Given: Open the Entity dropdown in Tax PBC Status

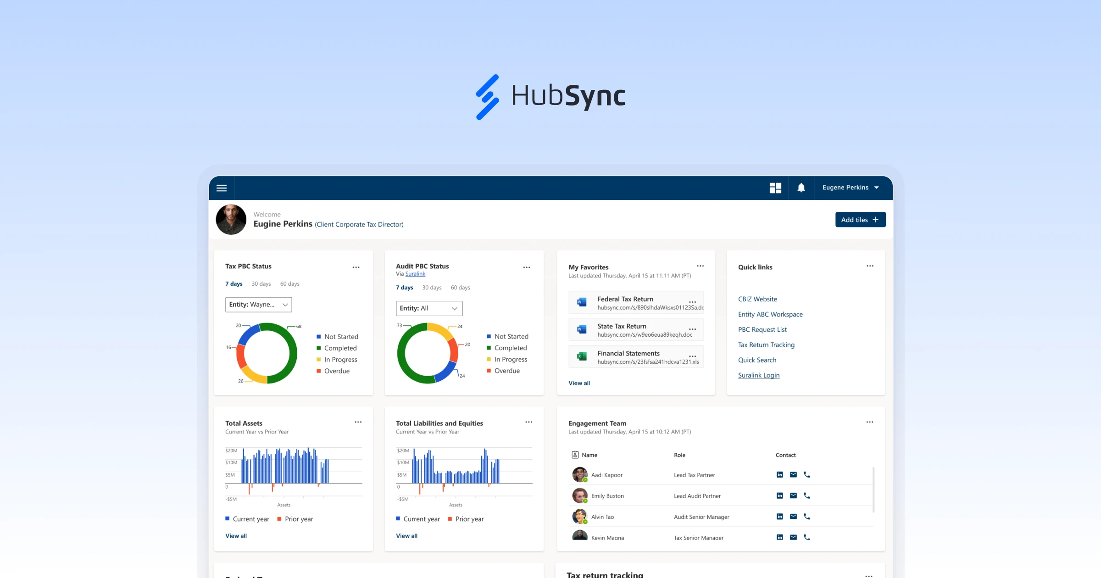Looking at the screenshot, I should [258, 304].
